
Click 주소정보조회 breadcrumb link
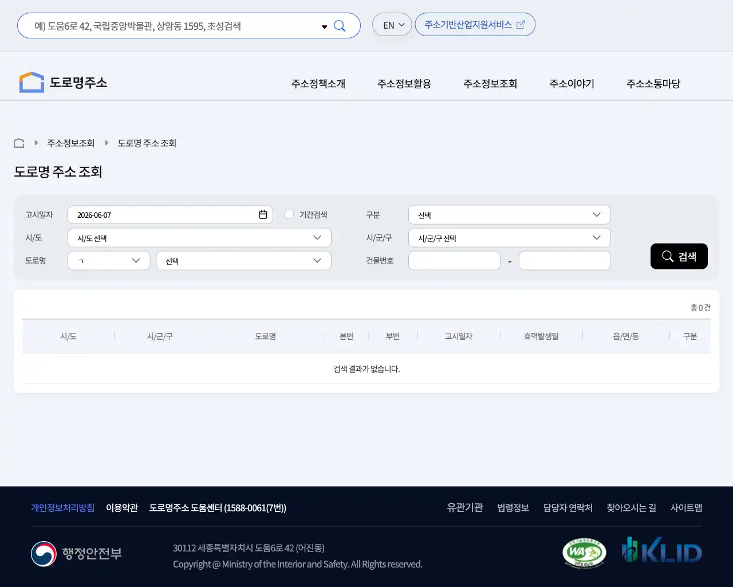pos(70,143)
